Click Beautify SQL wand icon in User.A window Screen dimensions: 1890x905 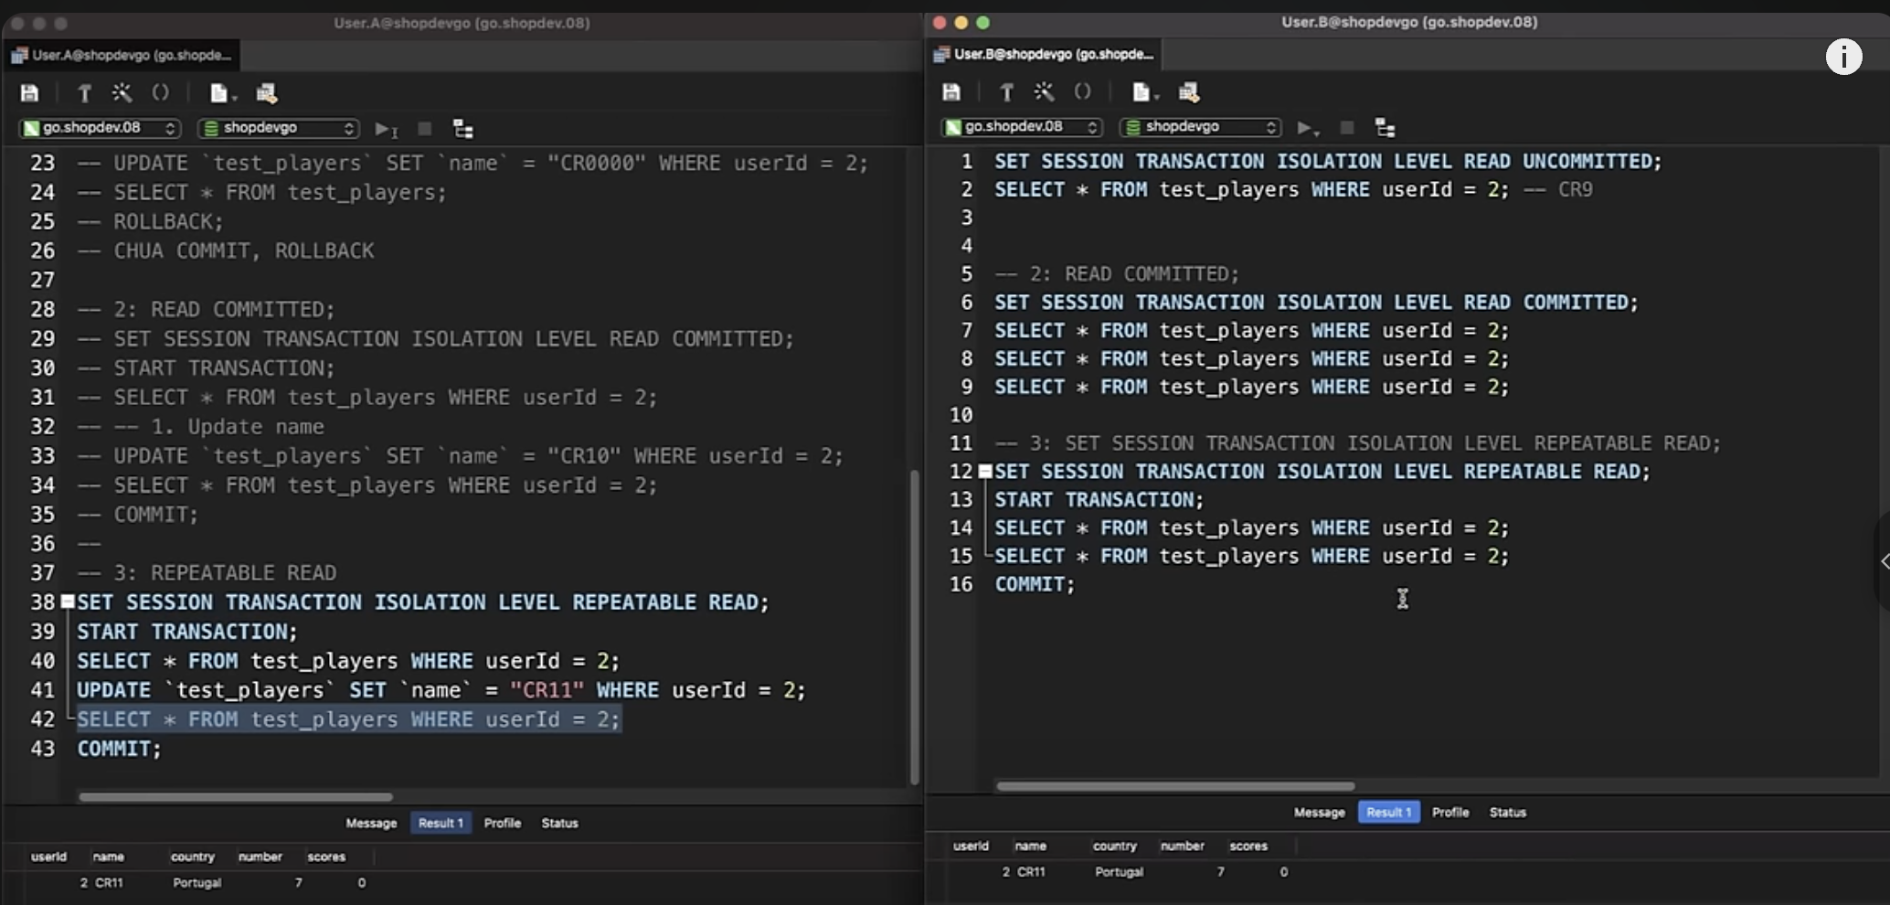coord(122,92)
